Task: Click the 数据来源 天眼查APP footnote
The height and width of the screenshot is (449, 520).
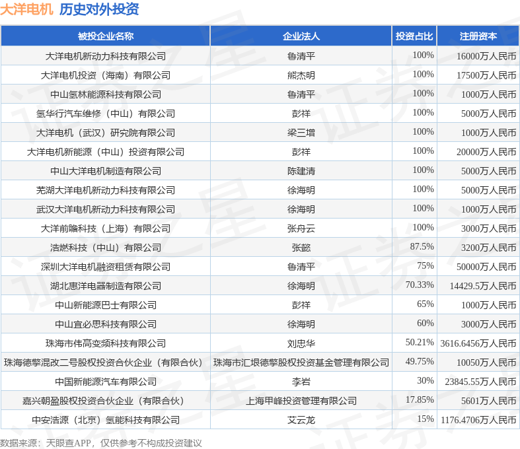Action: tap(101, 443)
